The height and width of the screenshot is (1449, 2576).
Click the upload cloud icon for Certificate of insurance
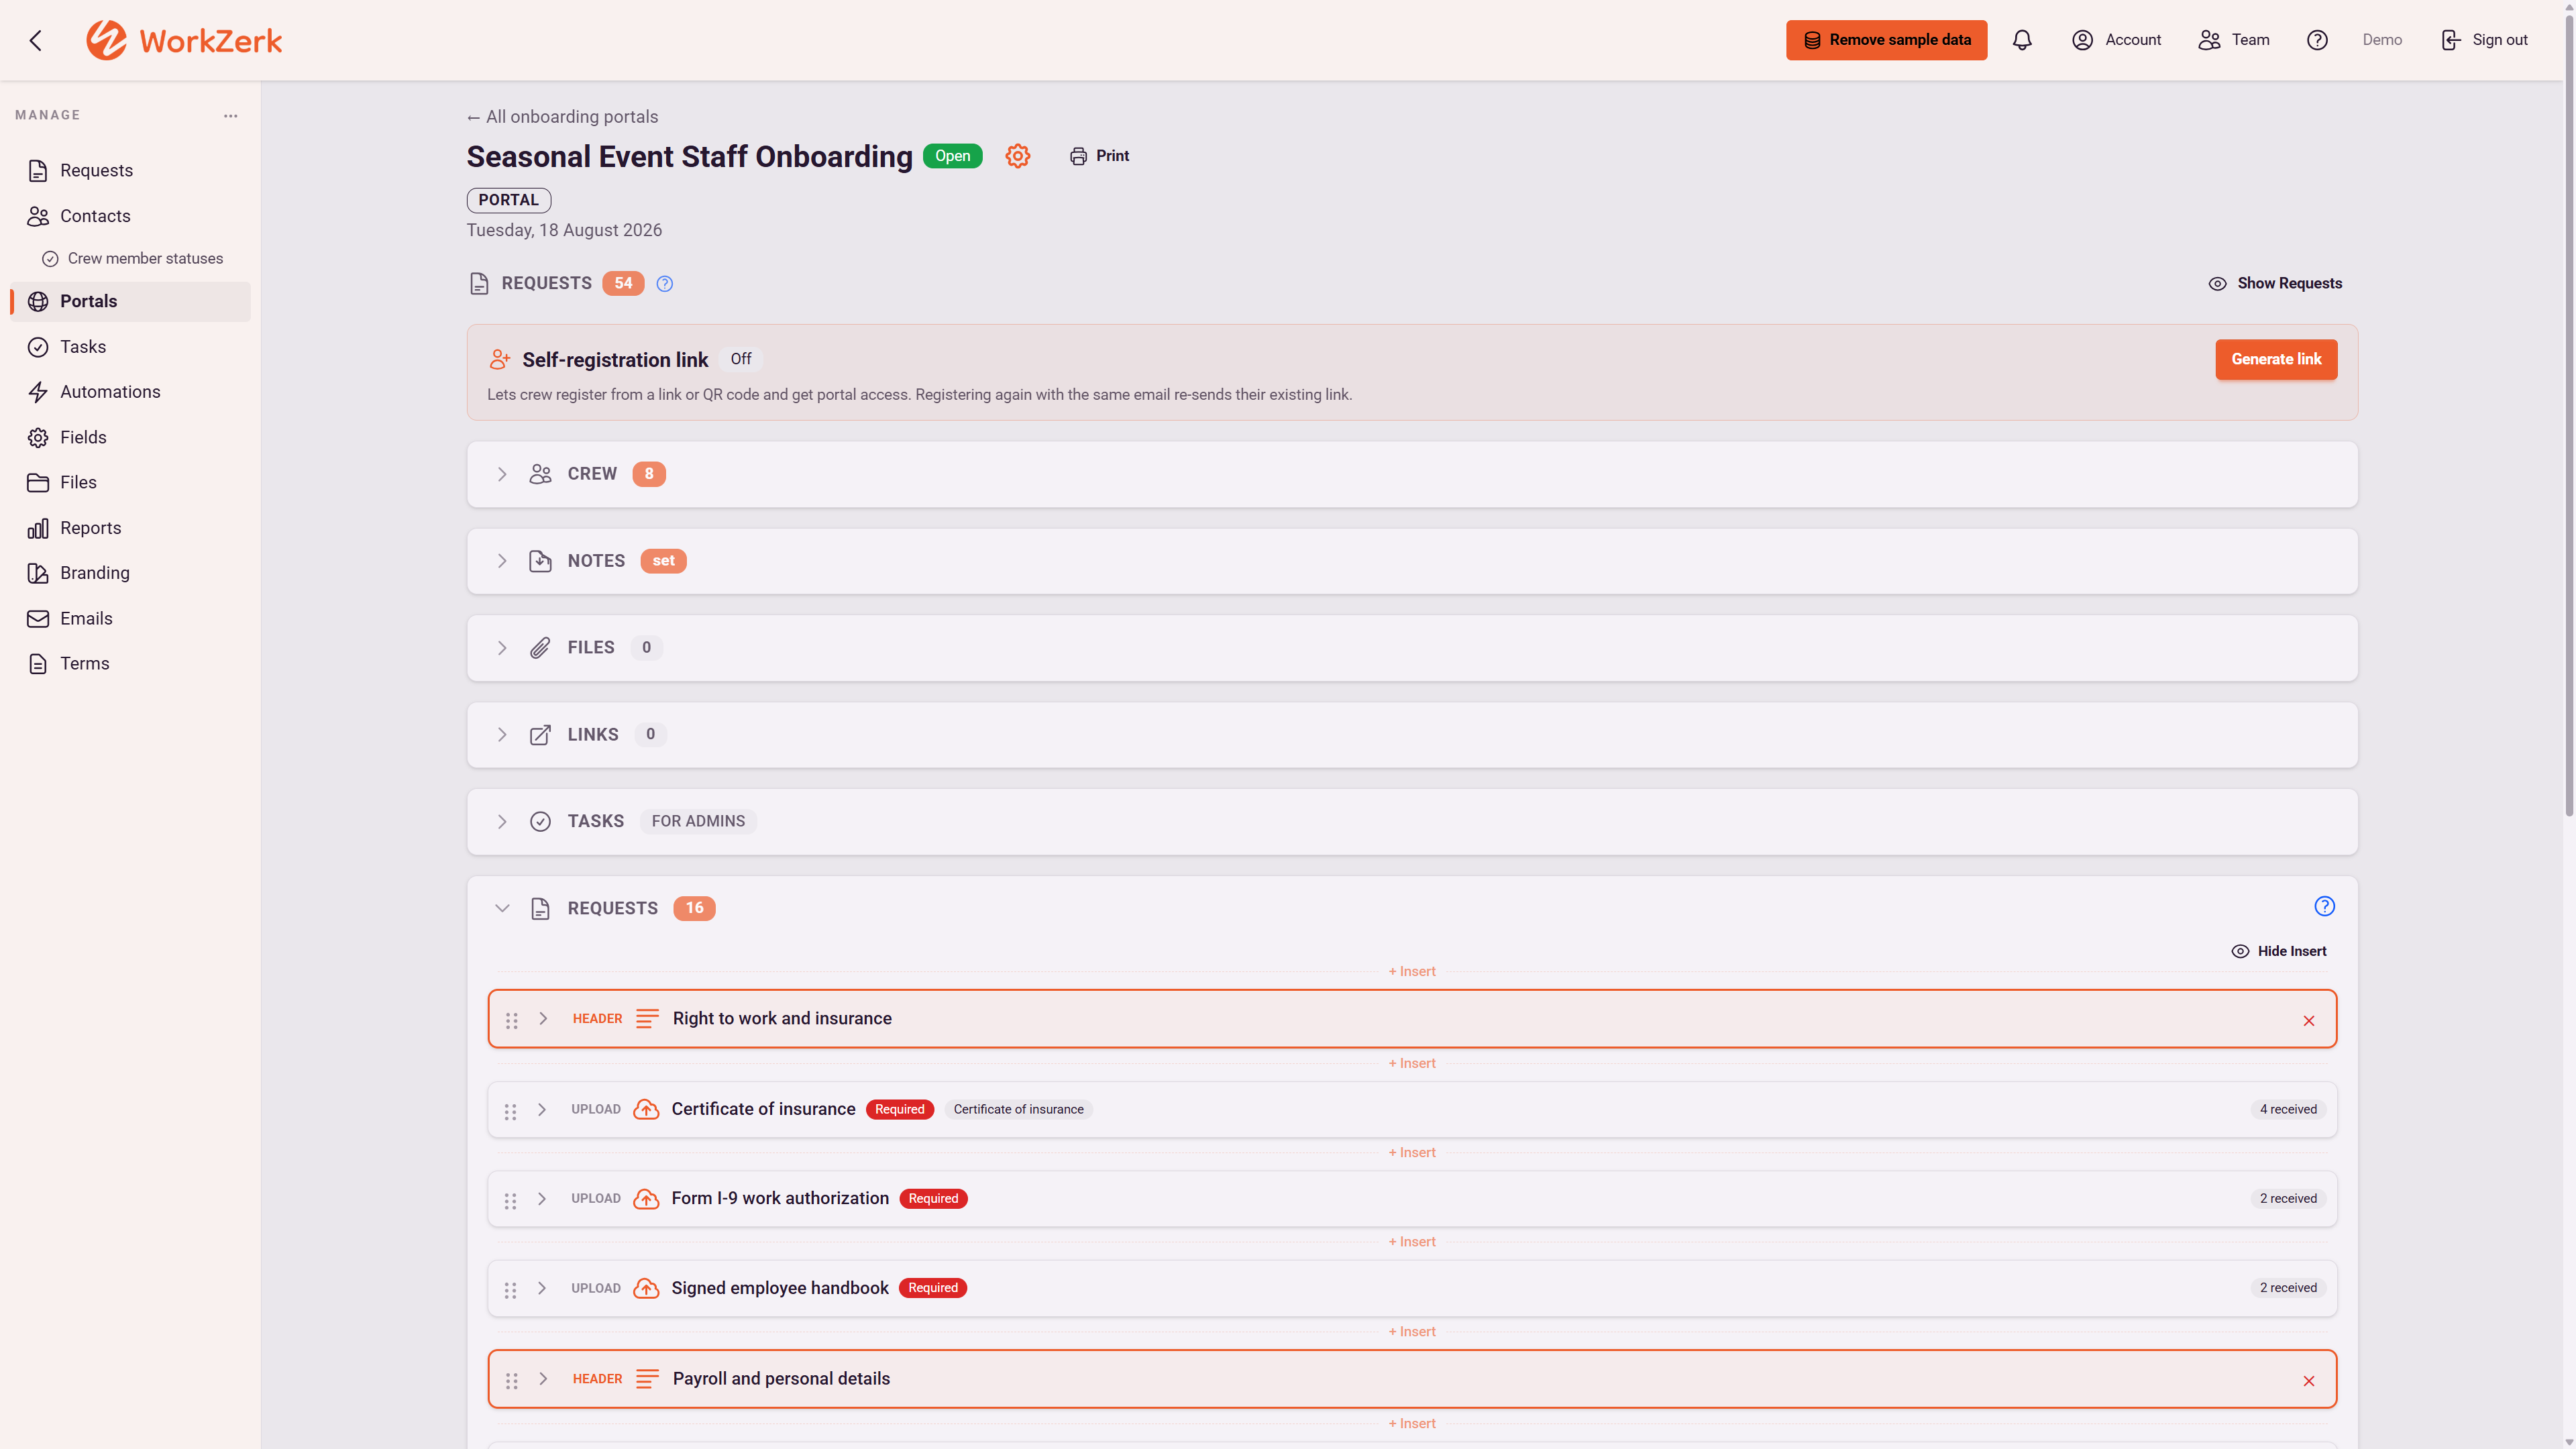[646, 1109]
